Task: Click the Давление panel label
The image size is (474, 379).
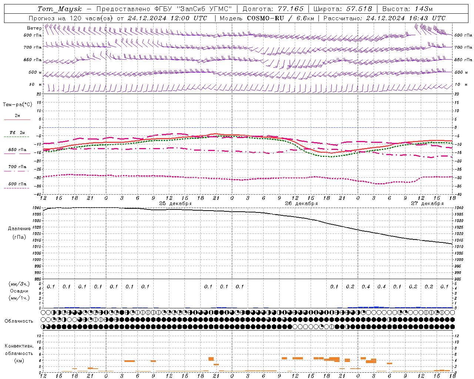Action: [x=19, y=229]
